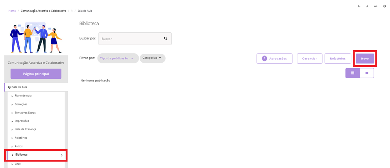Click the search magnifier icon

coord(166,39)
